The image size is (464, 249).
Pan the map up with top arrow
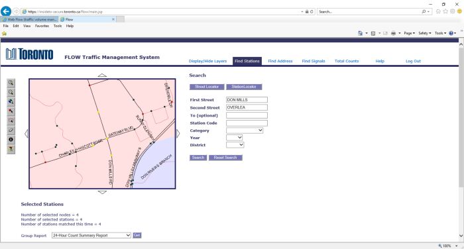point(102,75)
